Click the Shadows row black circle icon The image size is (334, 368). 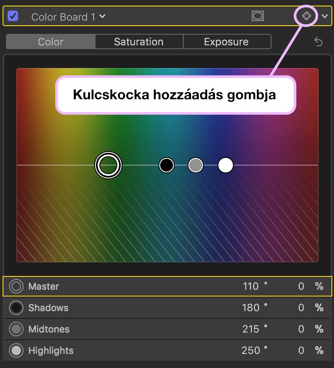coord(16,308)
